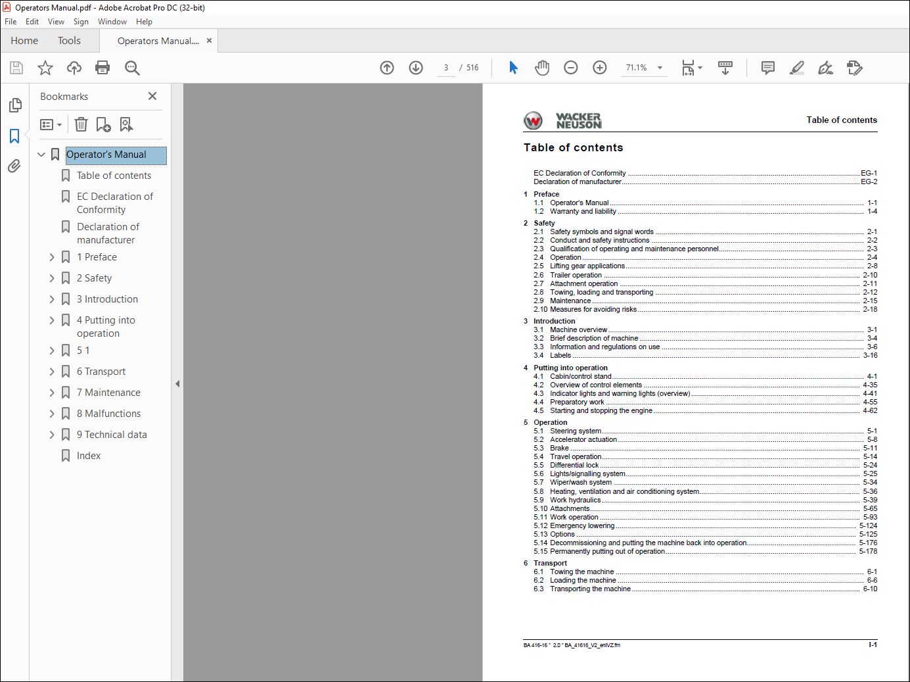Open fit page options icon
Image resolution: width=910 pixels, height=682 pixels.
[691, 68]
